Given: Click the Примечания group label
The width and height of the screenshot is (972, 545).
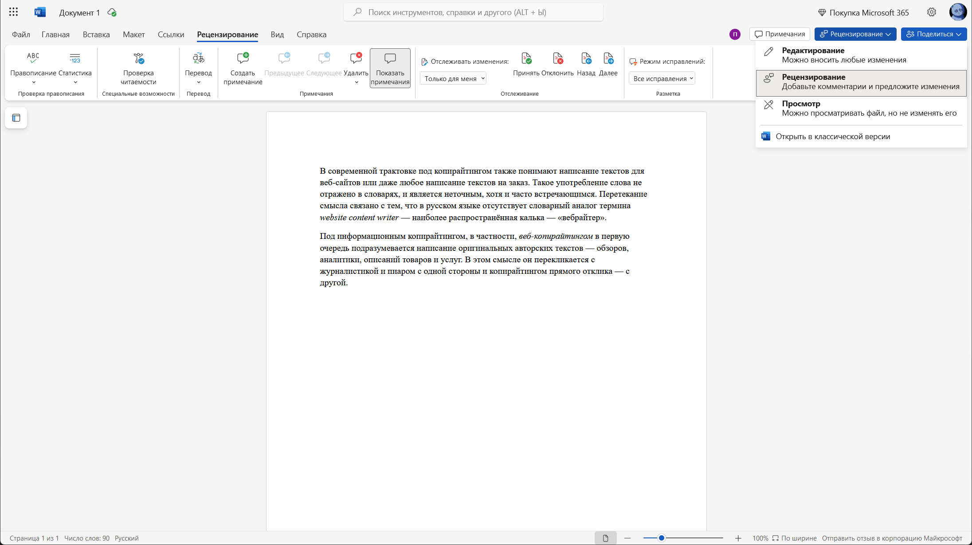Looking at the screenshot, I should [x=316, y=93].
